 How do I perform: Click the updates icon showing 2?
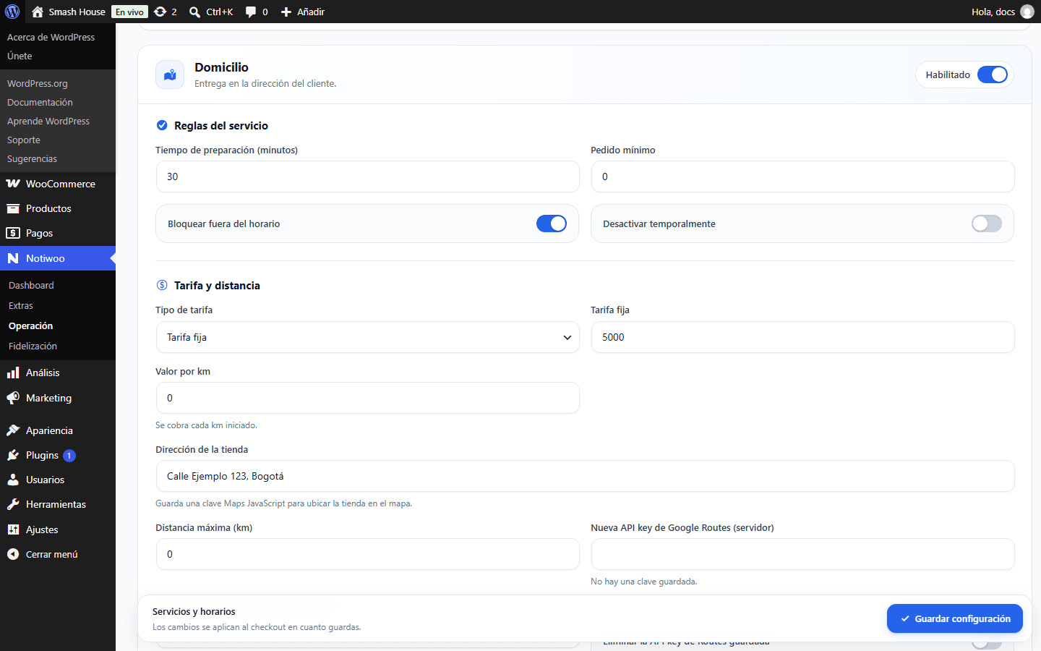(160, 12)
